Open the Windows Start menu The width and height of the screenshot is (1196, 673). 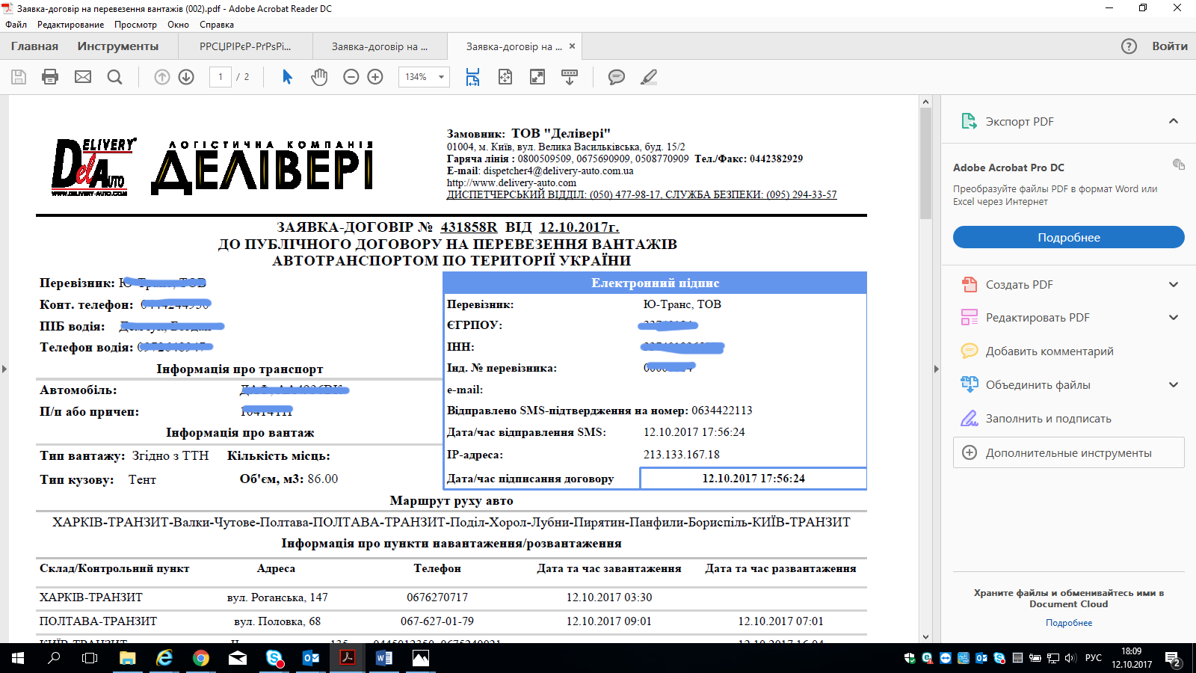(x=17, y=658)
